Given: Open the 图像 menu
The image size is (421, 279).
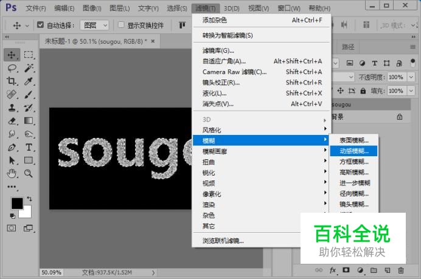Looking at the screenshot, I should (92, 9).
